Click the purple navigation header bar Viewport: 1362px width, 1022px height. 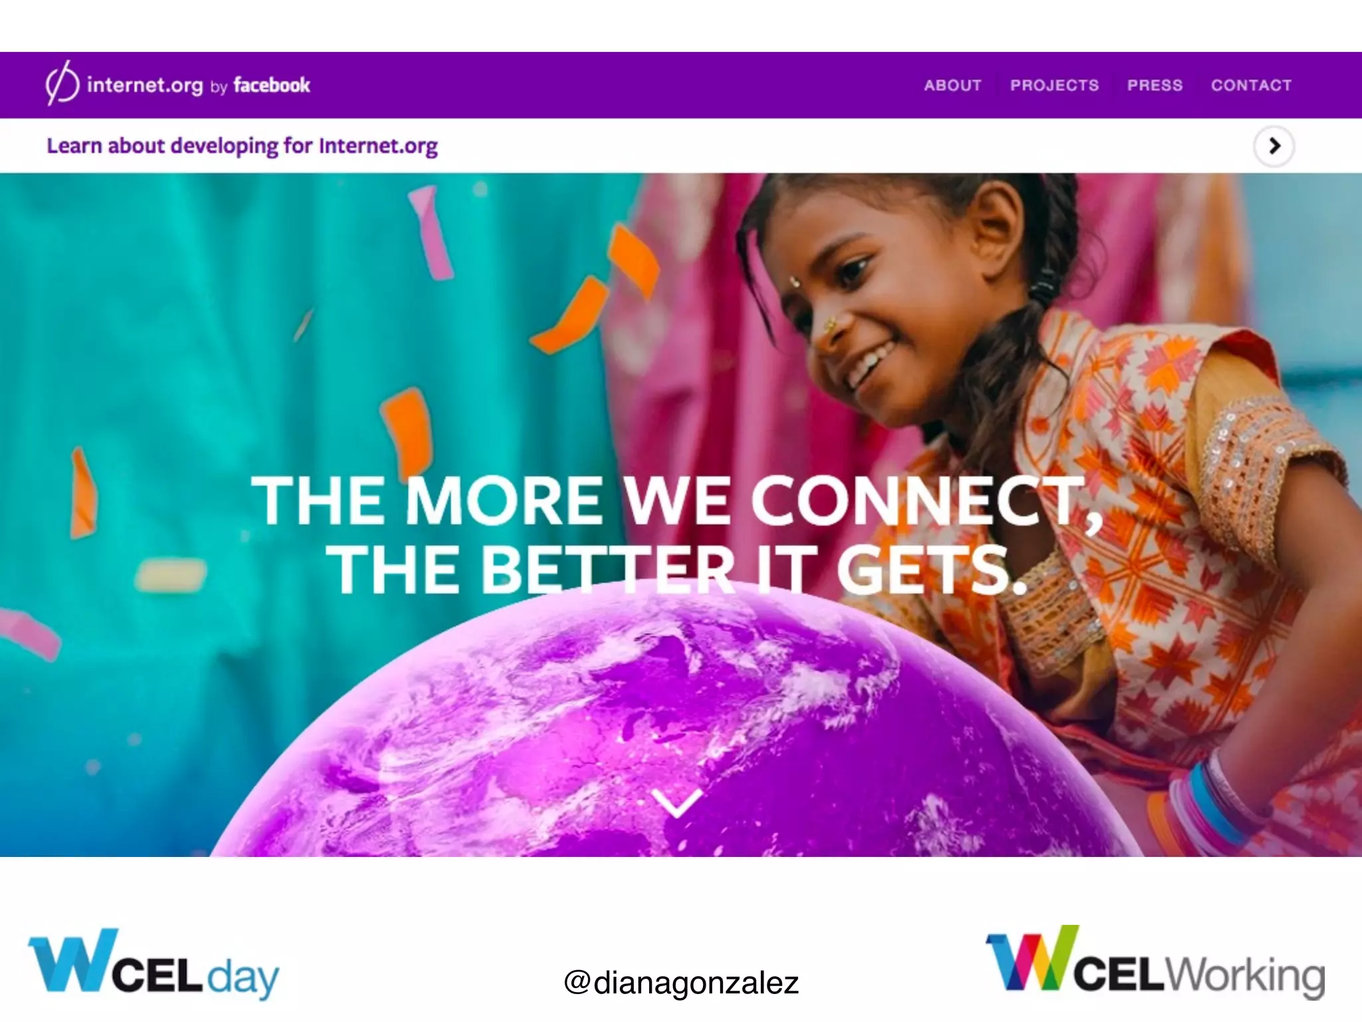(x=681, y=85)
